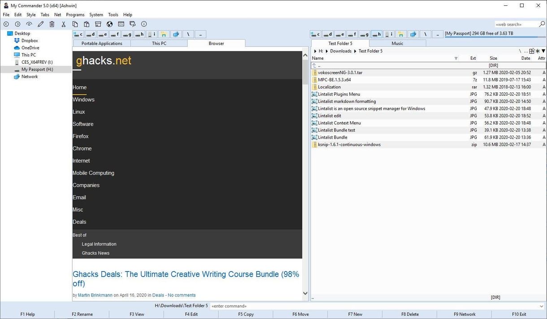547x319 pixels.
Task: Open the panel history dropdown arrow at right path bar
Action: (x=543, y=51)
